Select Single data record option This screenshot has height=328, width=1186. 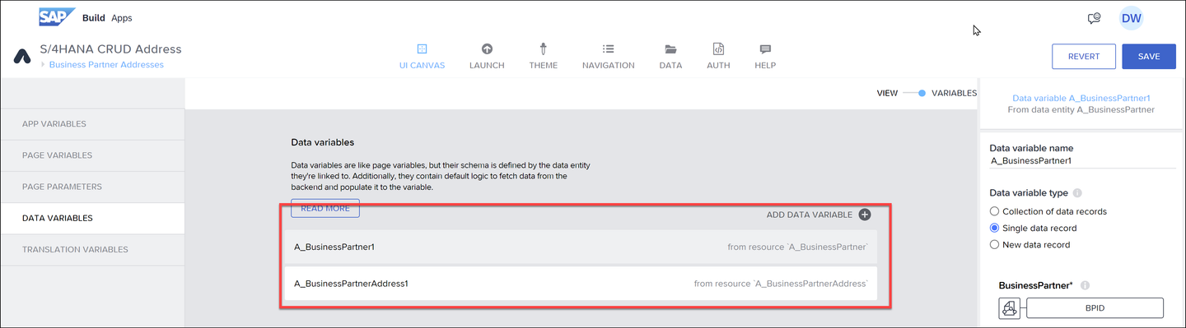(994, 228)
